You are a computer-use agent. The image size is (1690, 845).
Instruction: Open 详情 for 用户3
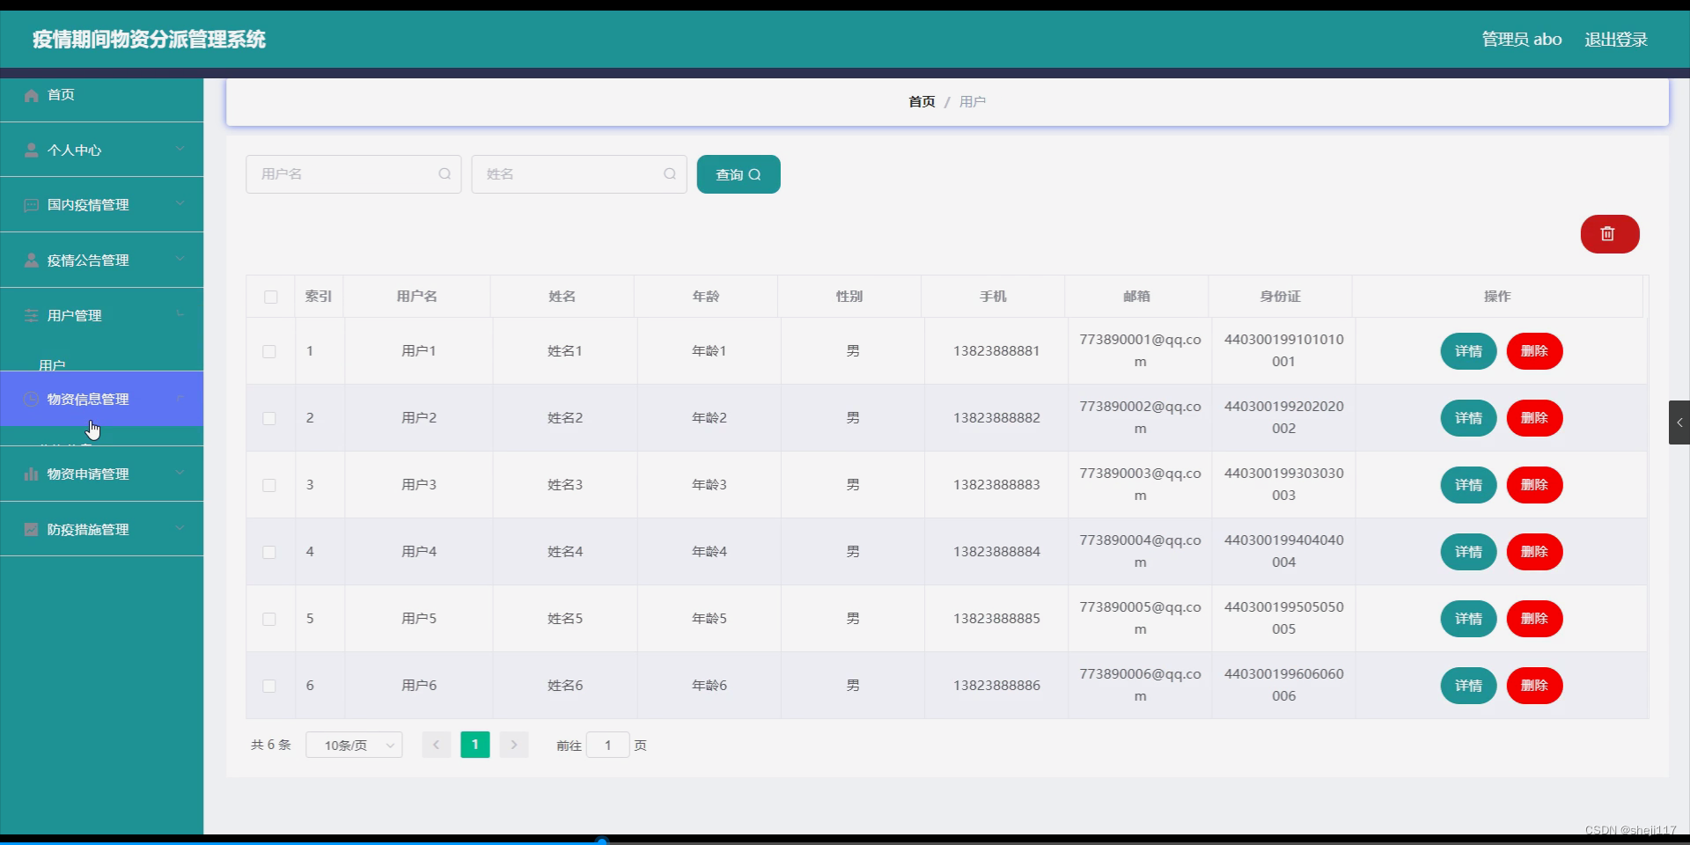pyautogui.click(x=1468, y=485)
